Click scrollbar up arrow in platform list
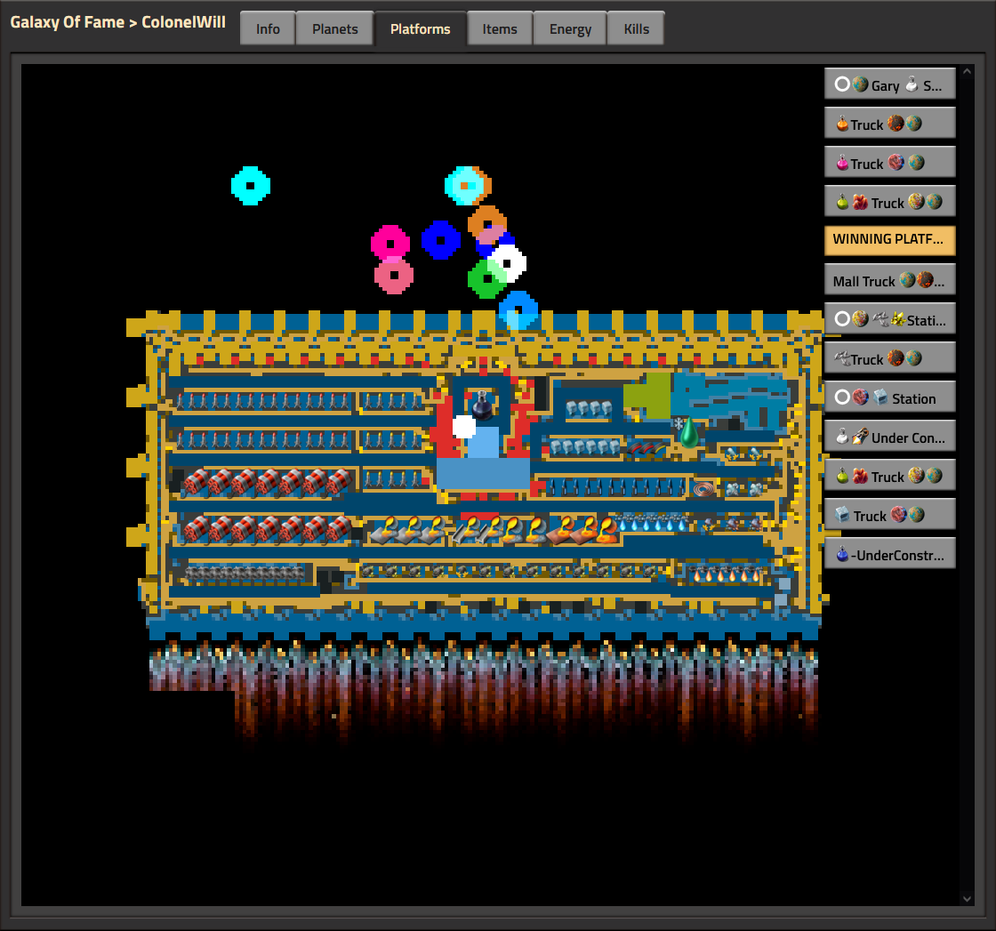 pyautogui.click(x=967, y=72)
